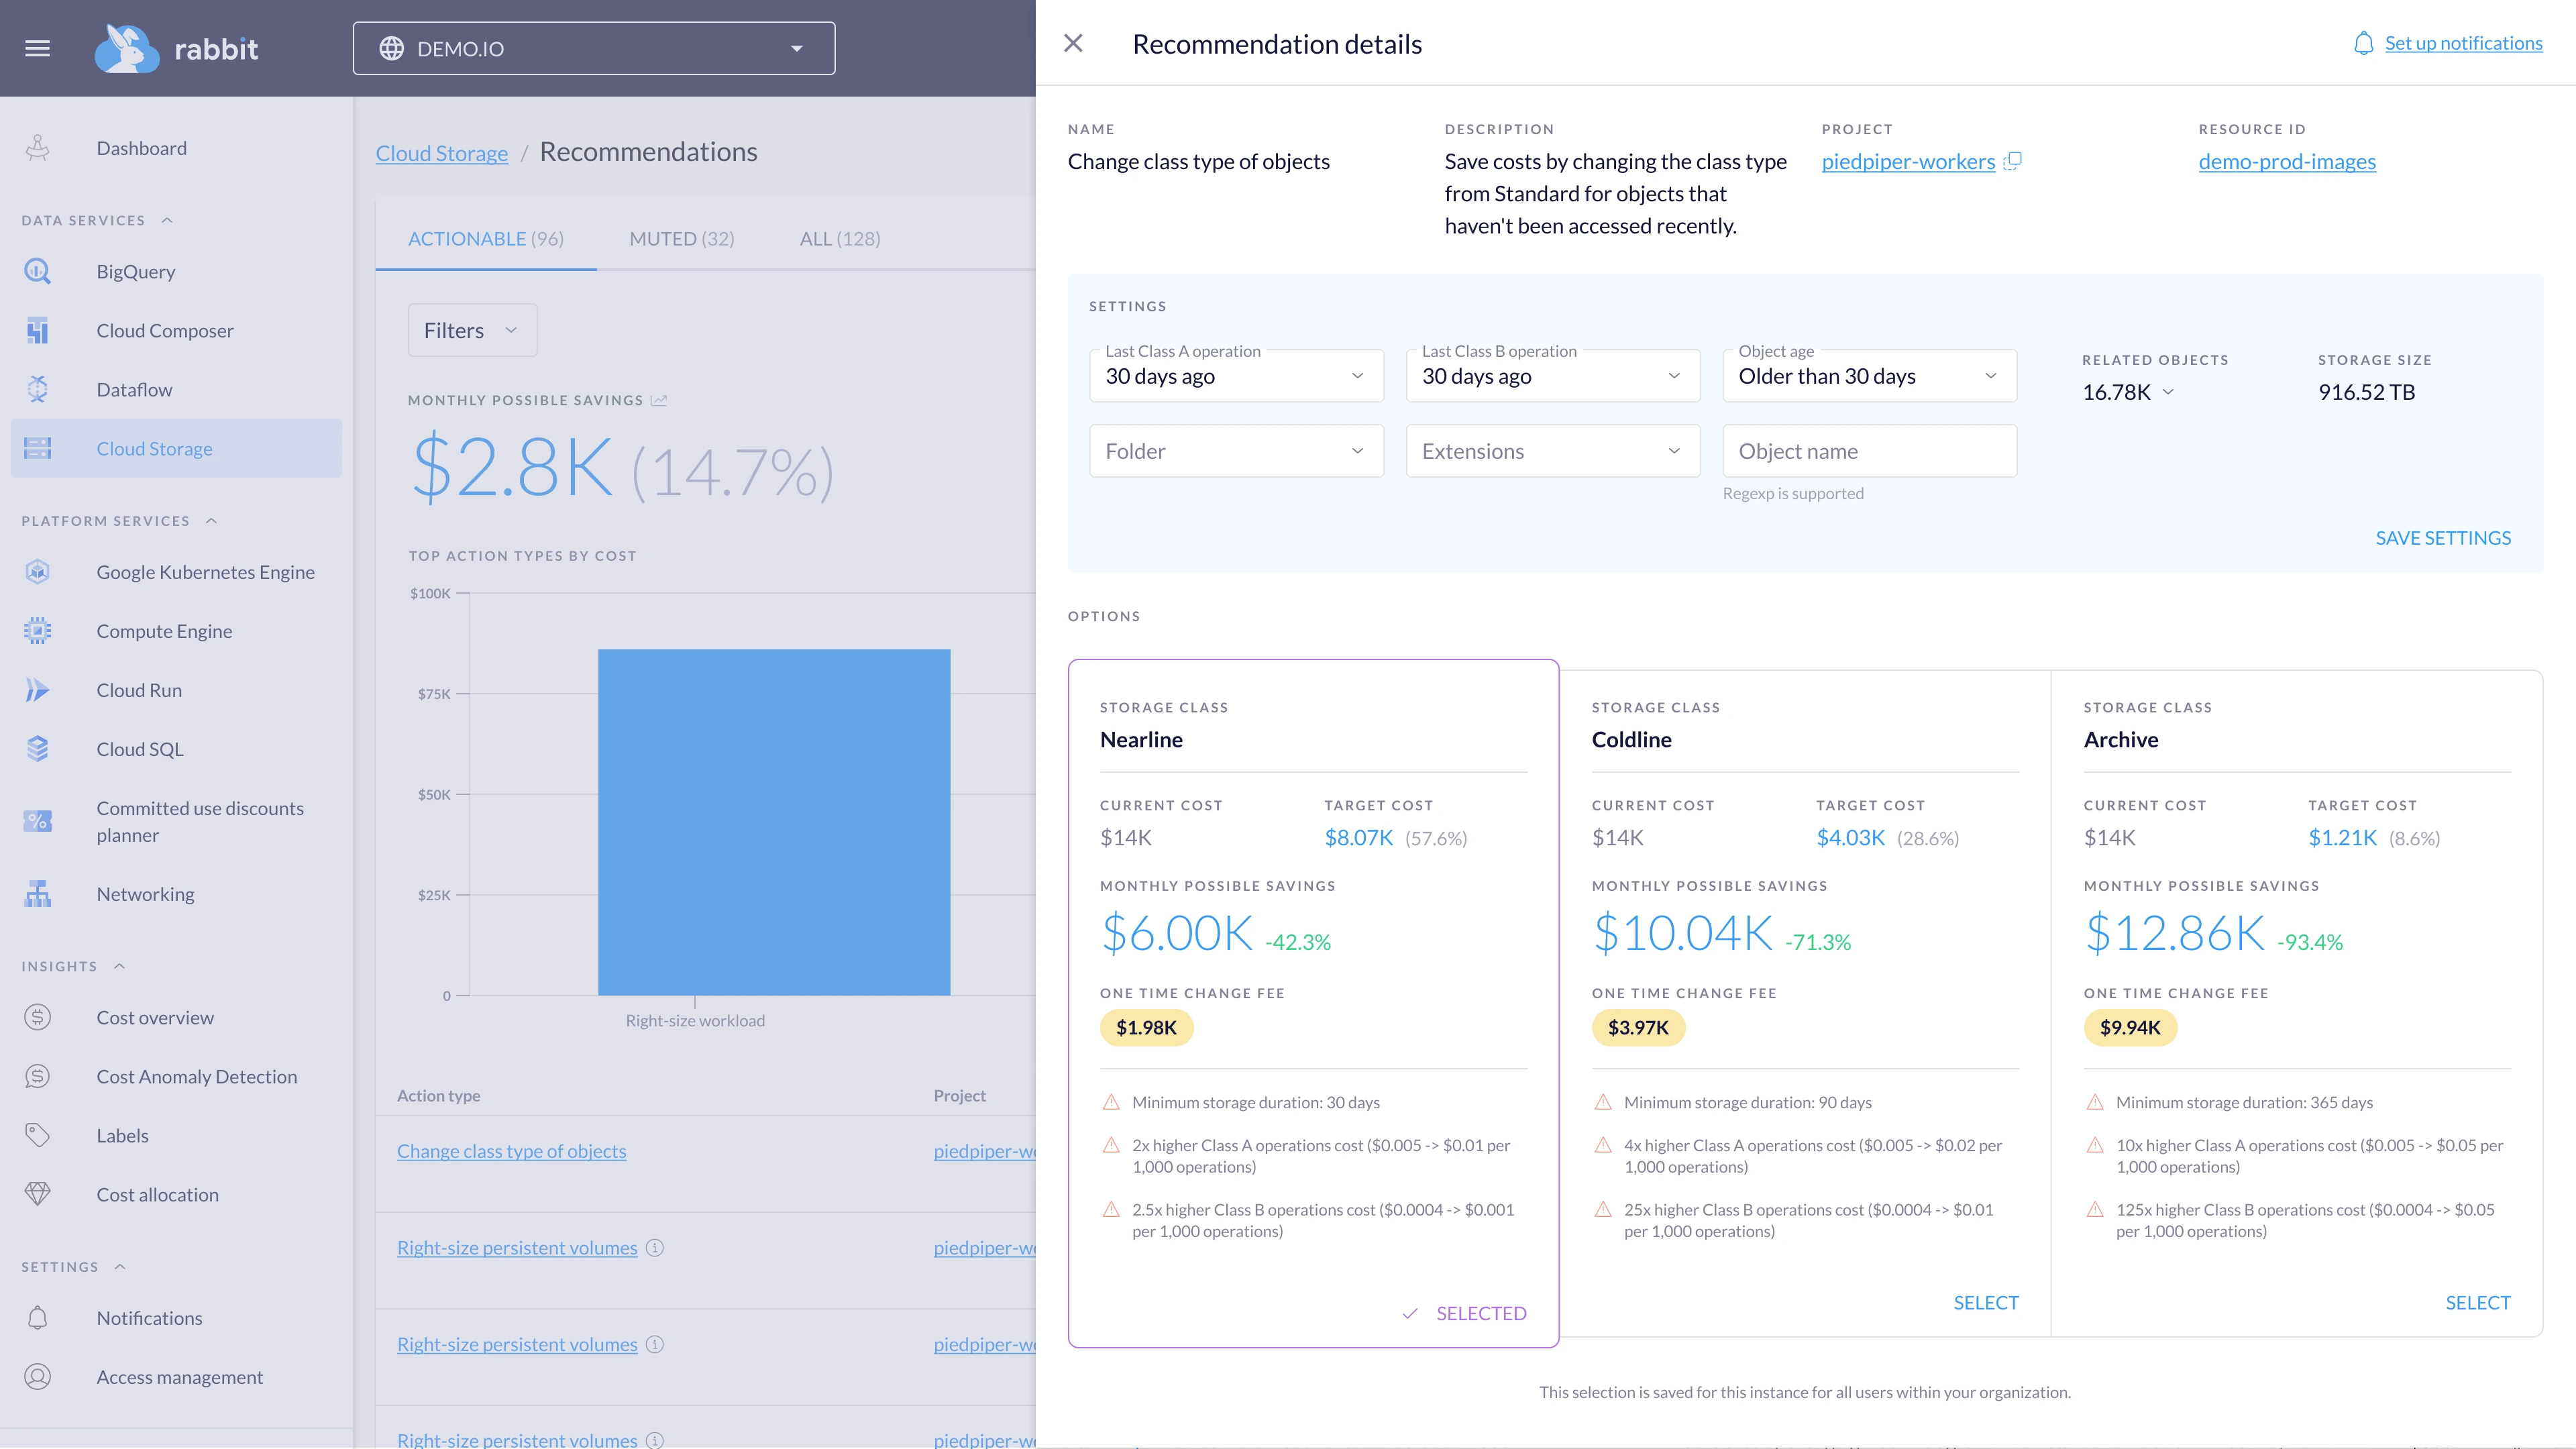
Task: Click the Google Kubernetes Engine icon
Action: [37, 572]
